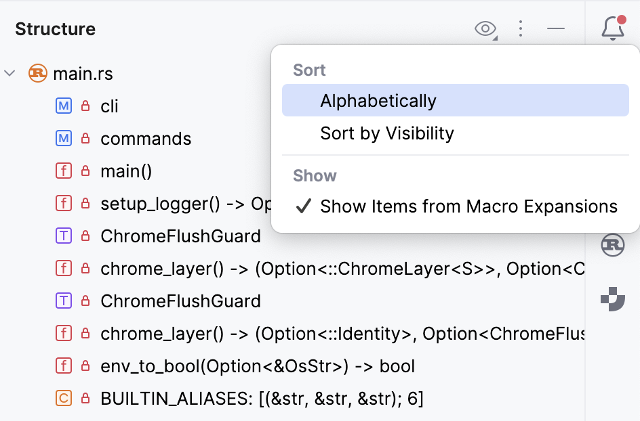This screenshot has width=640, height=421.
Task: Click the trait icon beside ChromeFlushGuard
Action: (x=63, y=236)
